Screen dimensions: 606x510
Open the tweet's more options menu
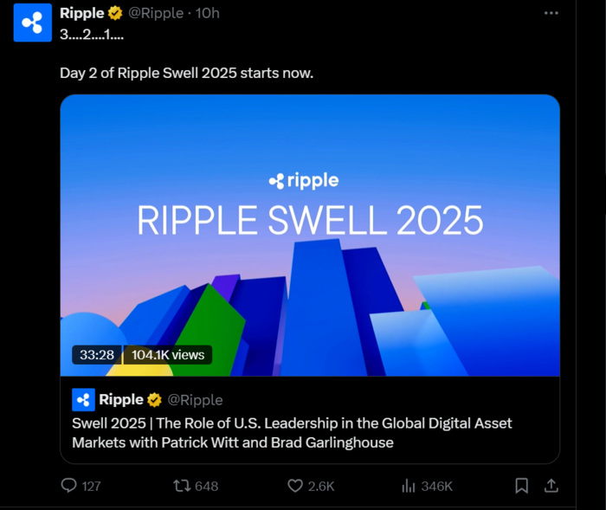click(x=551, y=13)
